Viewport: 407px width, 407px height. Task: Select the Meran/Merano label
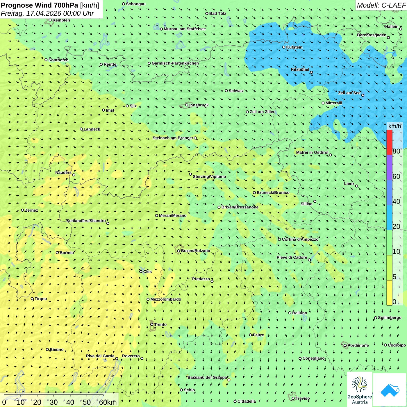(173, 215)
